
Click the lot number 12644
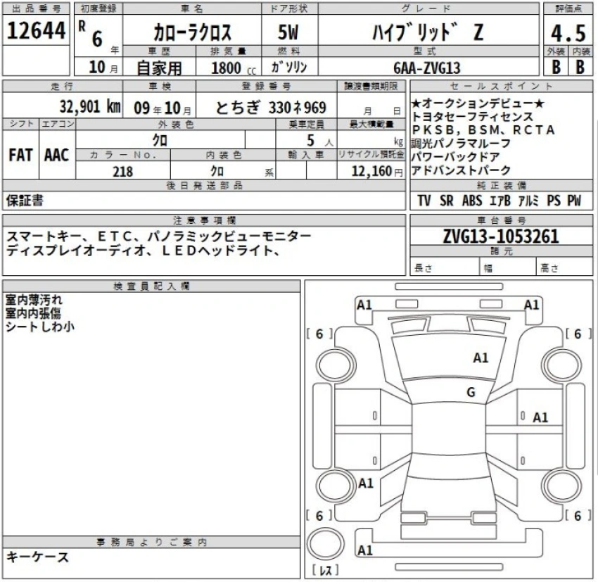coord(36,30)
